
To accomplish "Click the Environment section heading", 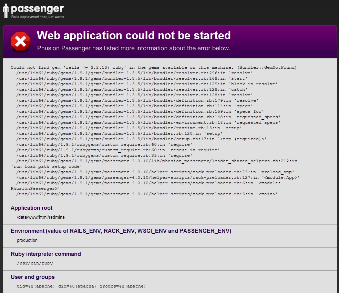I will point(121,231).
